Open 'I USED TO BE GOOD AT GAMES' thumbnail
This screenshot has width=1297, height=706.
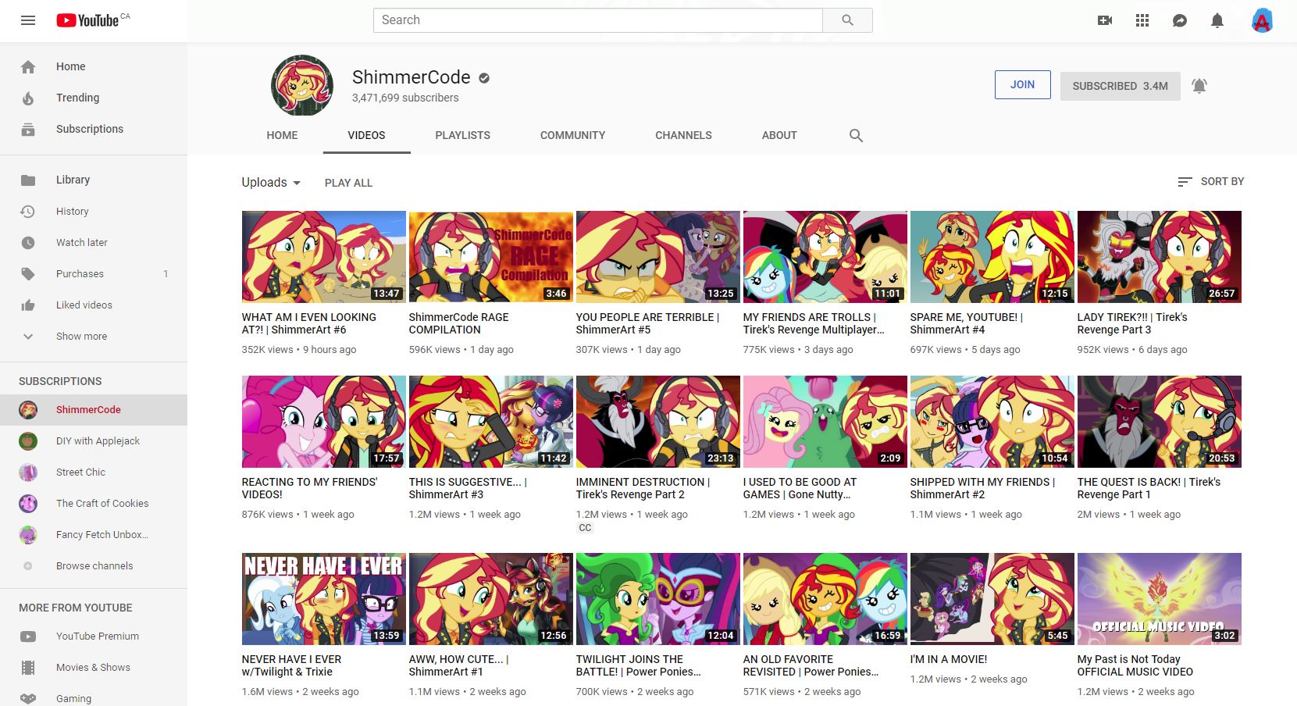(825, 422)
